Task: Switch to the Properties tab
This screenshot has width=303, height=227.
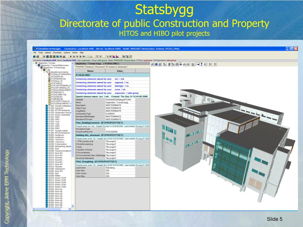Action: coord(80,67)
